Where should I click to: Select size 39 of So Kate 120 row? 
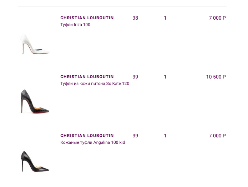point(135,77)
